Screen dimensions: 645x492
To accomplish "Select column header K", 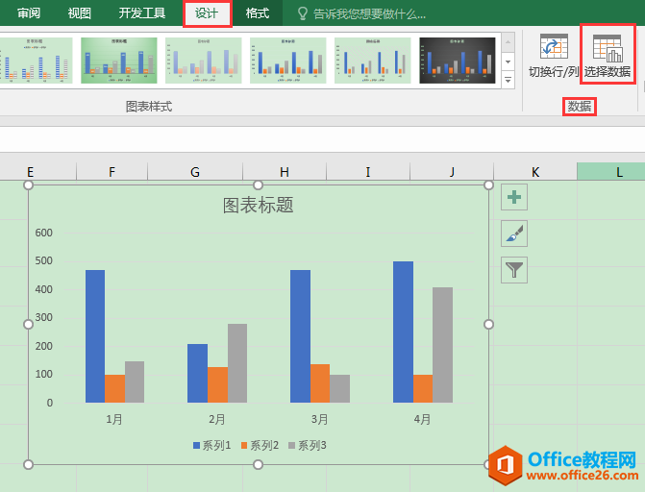I will 535,172.
